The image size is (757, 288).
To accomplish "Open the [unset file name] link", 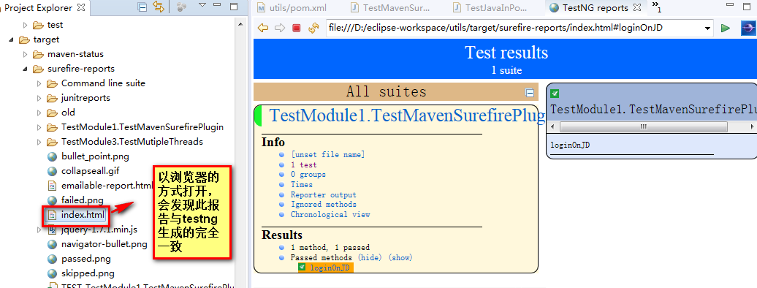I will (327, 155).
